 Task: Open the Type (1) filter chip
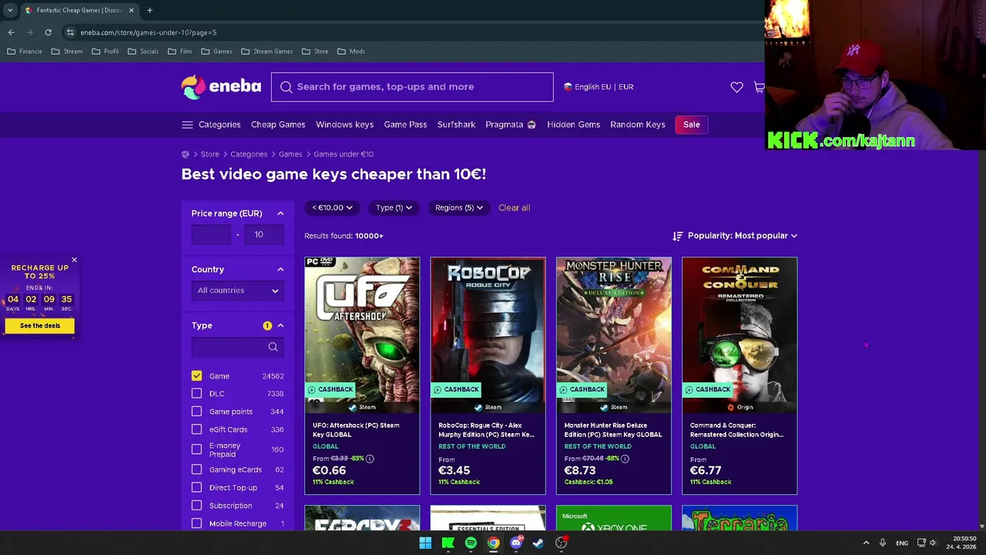pos(394,207)
